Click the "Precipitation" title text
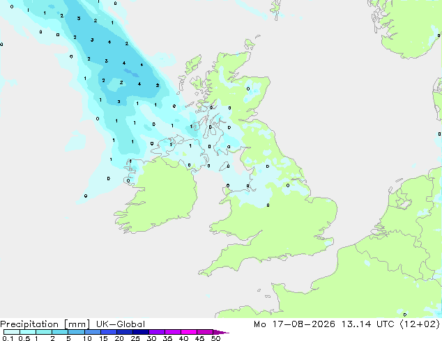 pos(29,324)
